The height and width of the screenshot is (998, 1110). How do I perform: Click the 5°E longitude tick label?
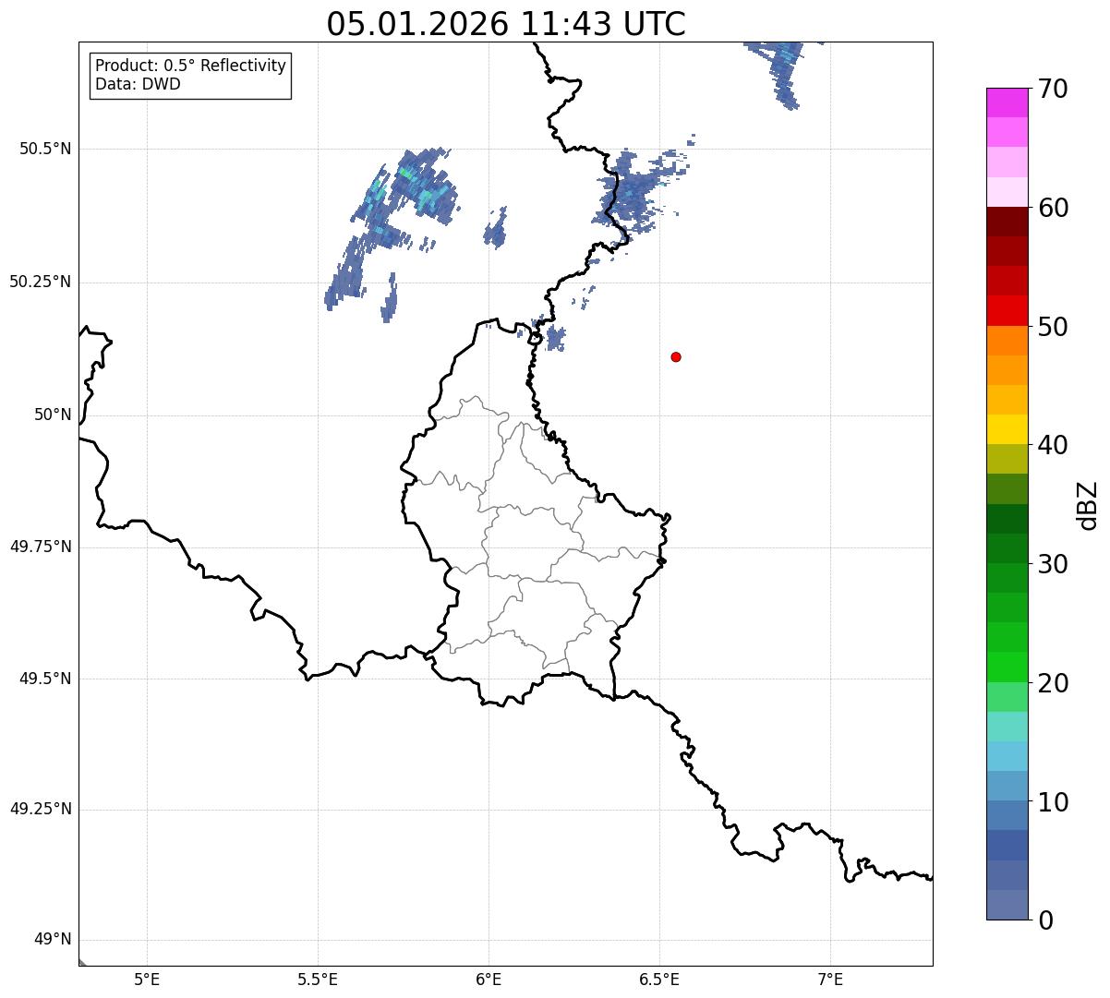coord(147,979)
